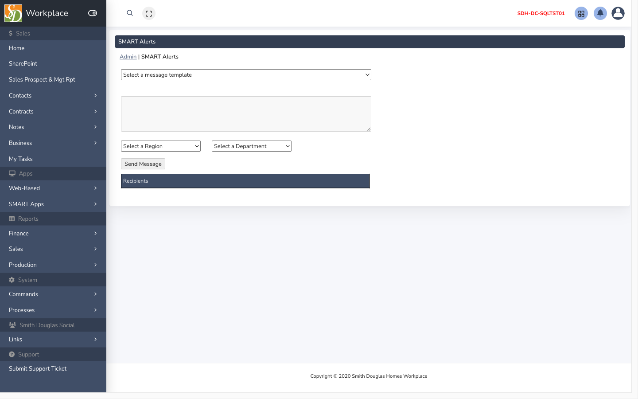This screenshot has width=638, height=399.
Task: Click the Send Message button
Action: (143, 164)
